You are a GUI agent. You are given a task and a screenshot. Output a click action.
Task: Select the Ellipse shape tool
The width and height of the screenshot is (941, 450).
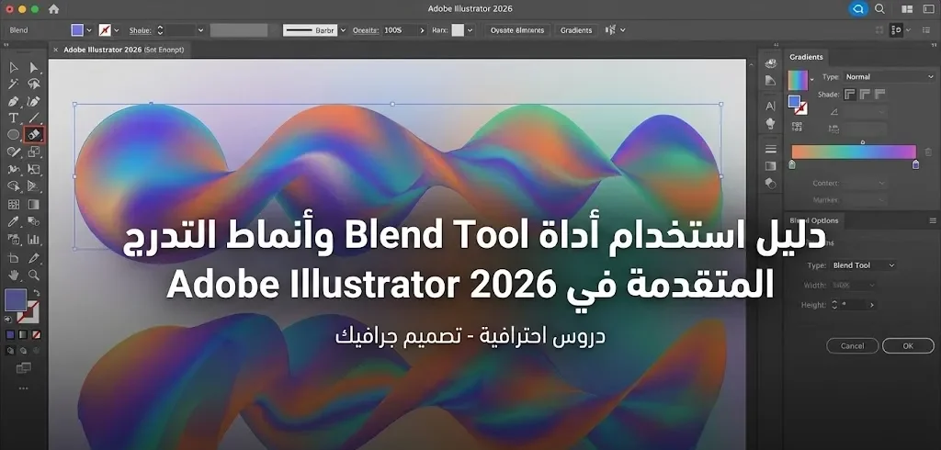[14, 135]
